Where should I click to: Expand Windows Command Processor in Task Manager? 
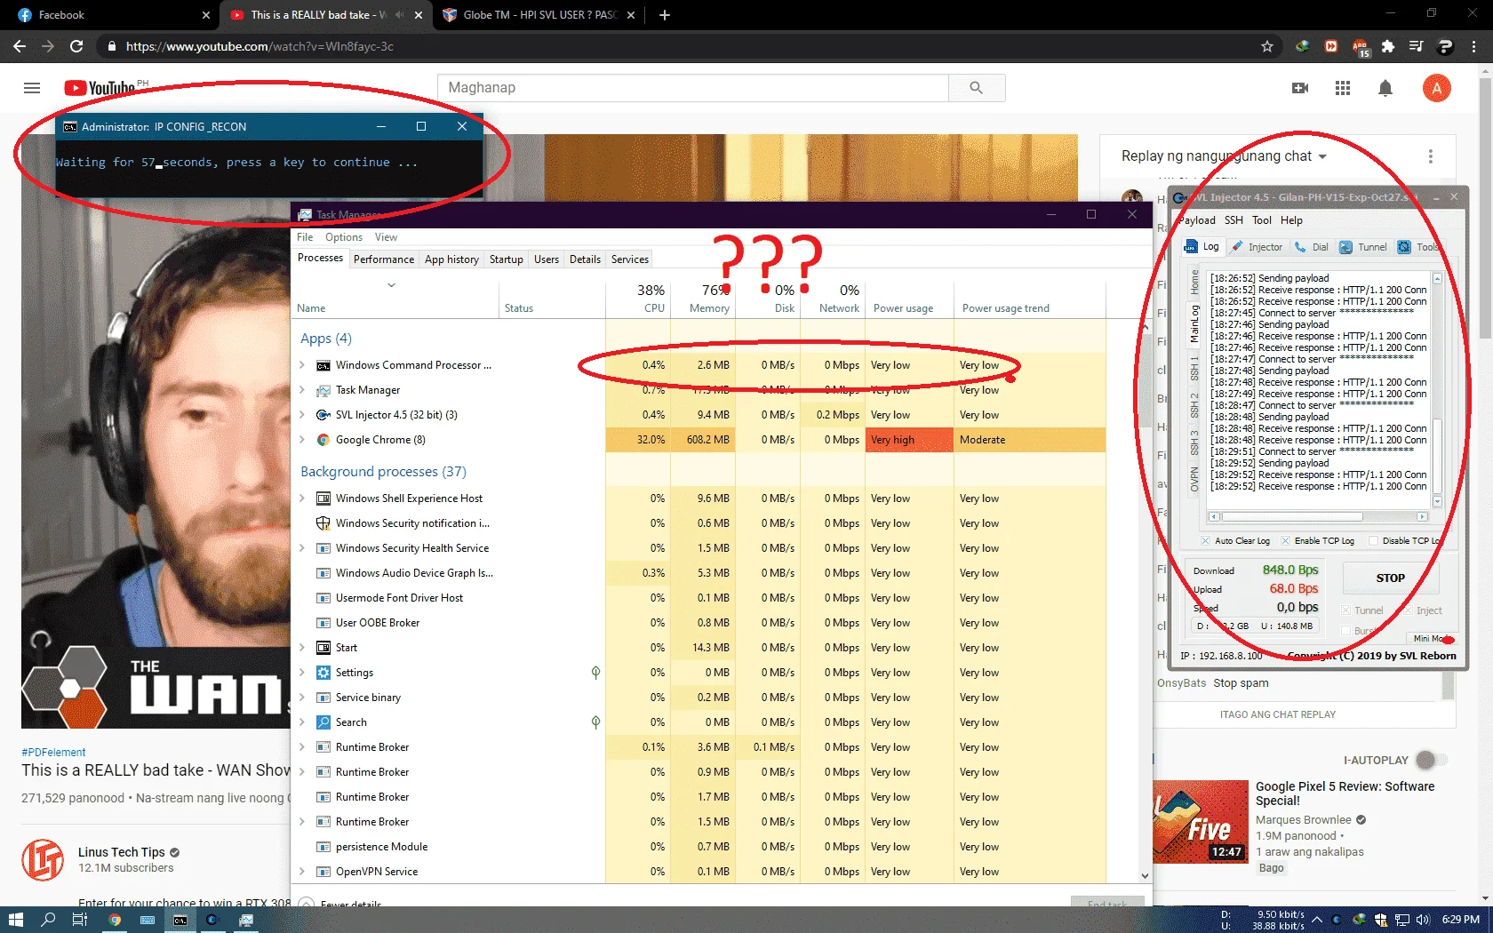pyautogui.click(x=302, y=365)
